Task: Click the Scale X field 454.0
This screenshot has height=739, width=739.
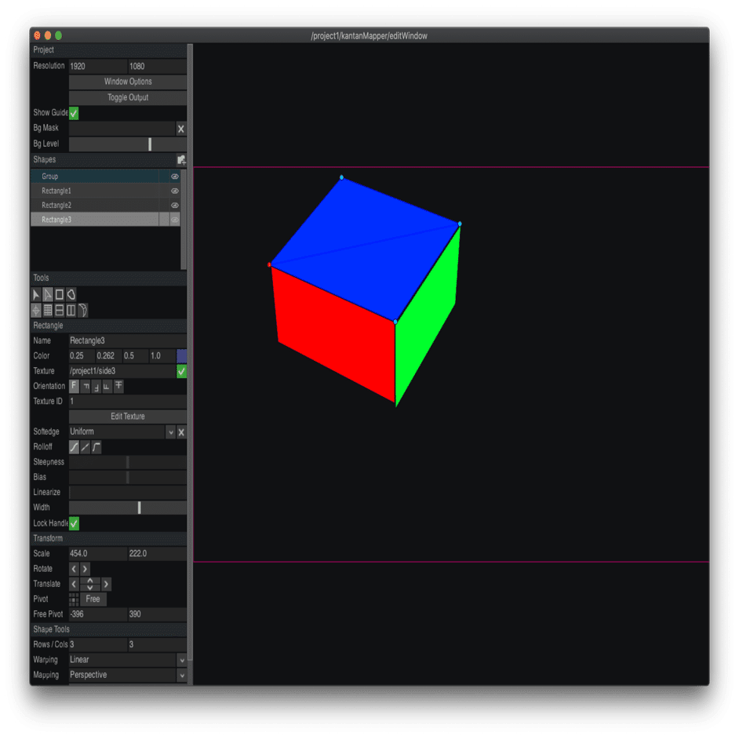Action: click(98, 554)
